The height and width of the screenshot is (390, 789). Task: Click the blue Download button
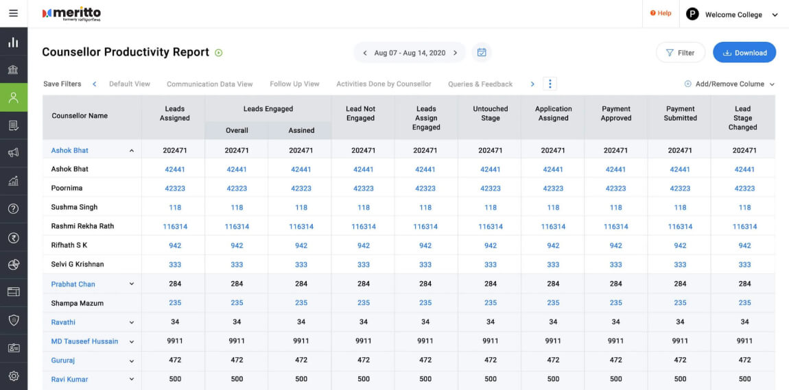[744, 52]
